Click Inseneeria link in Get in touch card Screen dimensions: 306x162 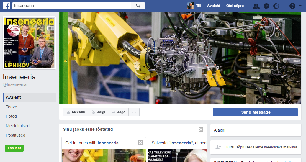pyautogui.click(x=108, y=143)
